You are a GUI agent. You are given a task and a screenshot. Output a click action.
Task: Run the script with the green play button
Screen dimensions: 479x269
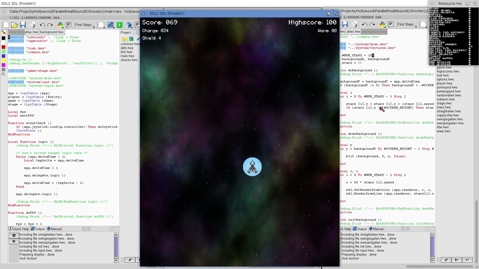(119, 25)
